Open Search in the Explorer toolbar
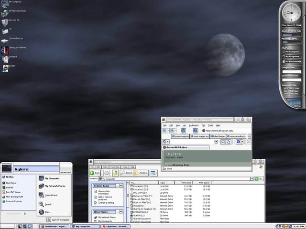This screenshot has height=229, width=306. coord(127,173)
